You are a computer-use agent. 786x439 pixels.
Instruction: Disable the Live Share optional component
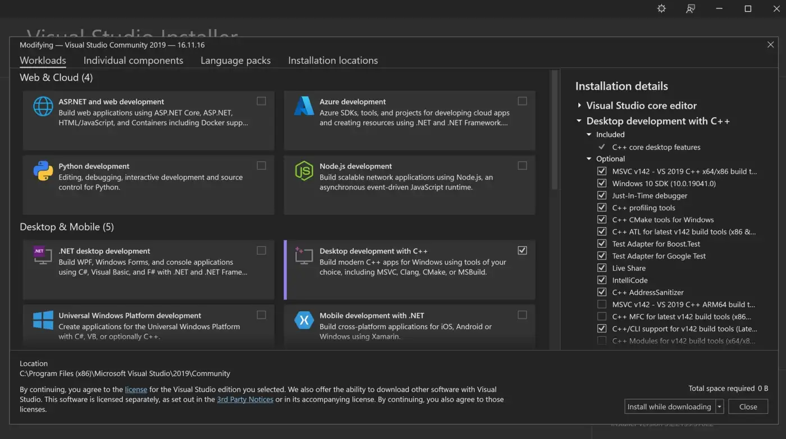[x=602, y=268]
